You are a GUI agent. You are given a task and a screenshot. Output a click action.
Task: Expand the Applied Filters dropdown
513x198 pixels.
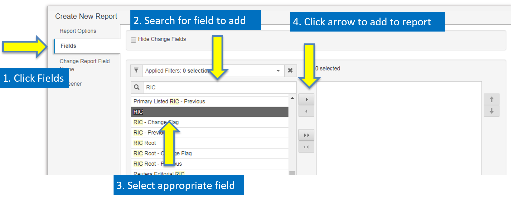tap(278, 71)
